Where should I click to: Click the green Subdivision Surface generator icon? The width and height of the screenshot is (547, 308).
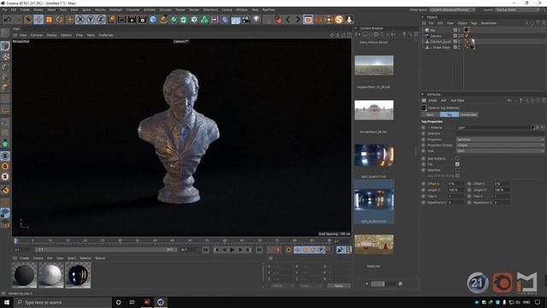174,20
